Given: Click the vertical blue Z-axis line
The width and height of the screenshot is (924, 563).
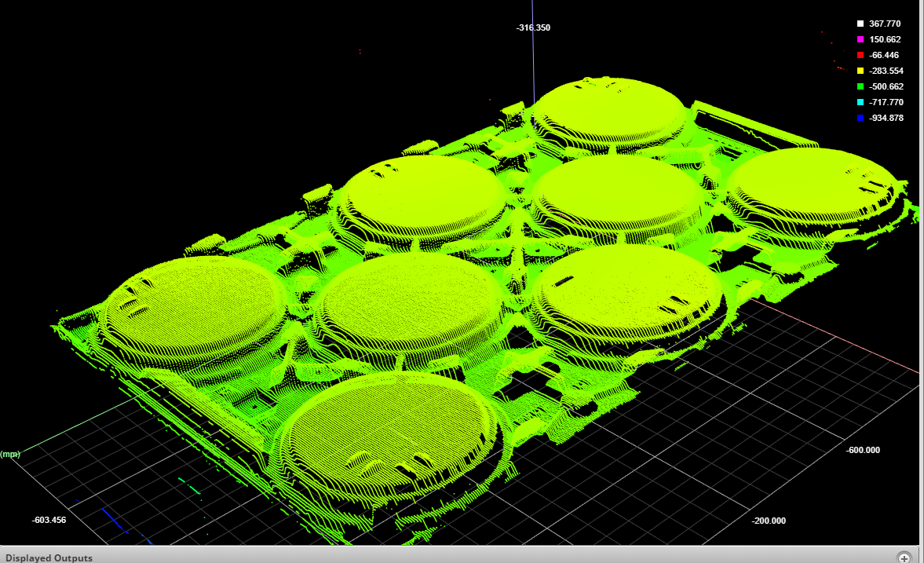Looking at the screenshot, I should click(533, 63).
